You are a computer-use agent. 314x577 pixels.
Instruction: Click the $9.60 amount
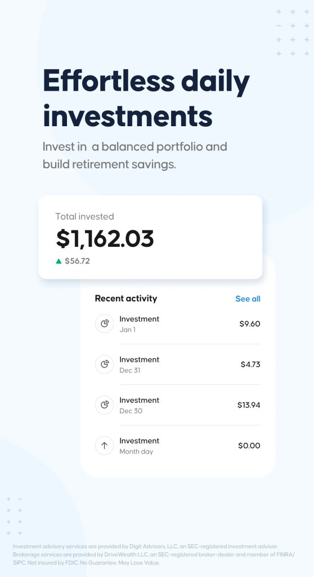[250, 324]
